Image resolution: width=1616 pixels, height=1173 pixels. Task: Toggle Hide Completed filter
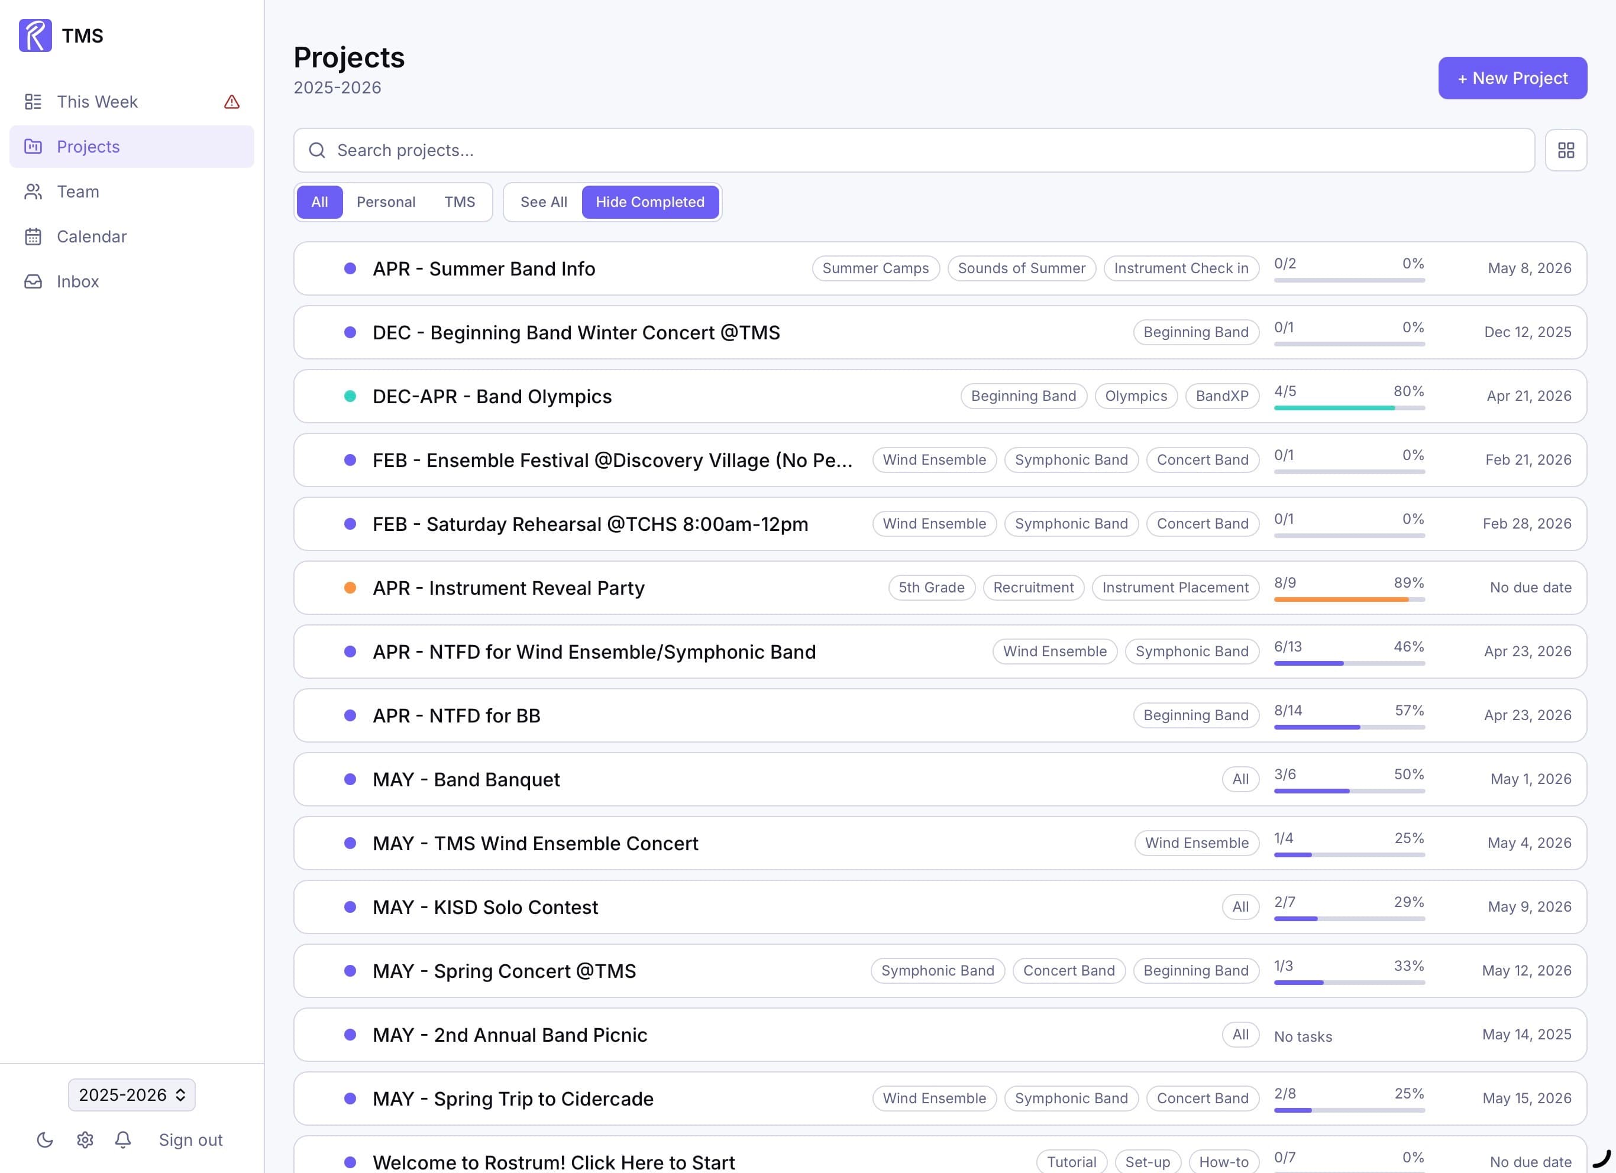point(650,202)
